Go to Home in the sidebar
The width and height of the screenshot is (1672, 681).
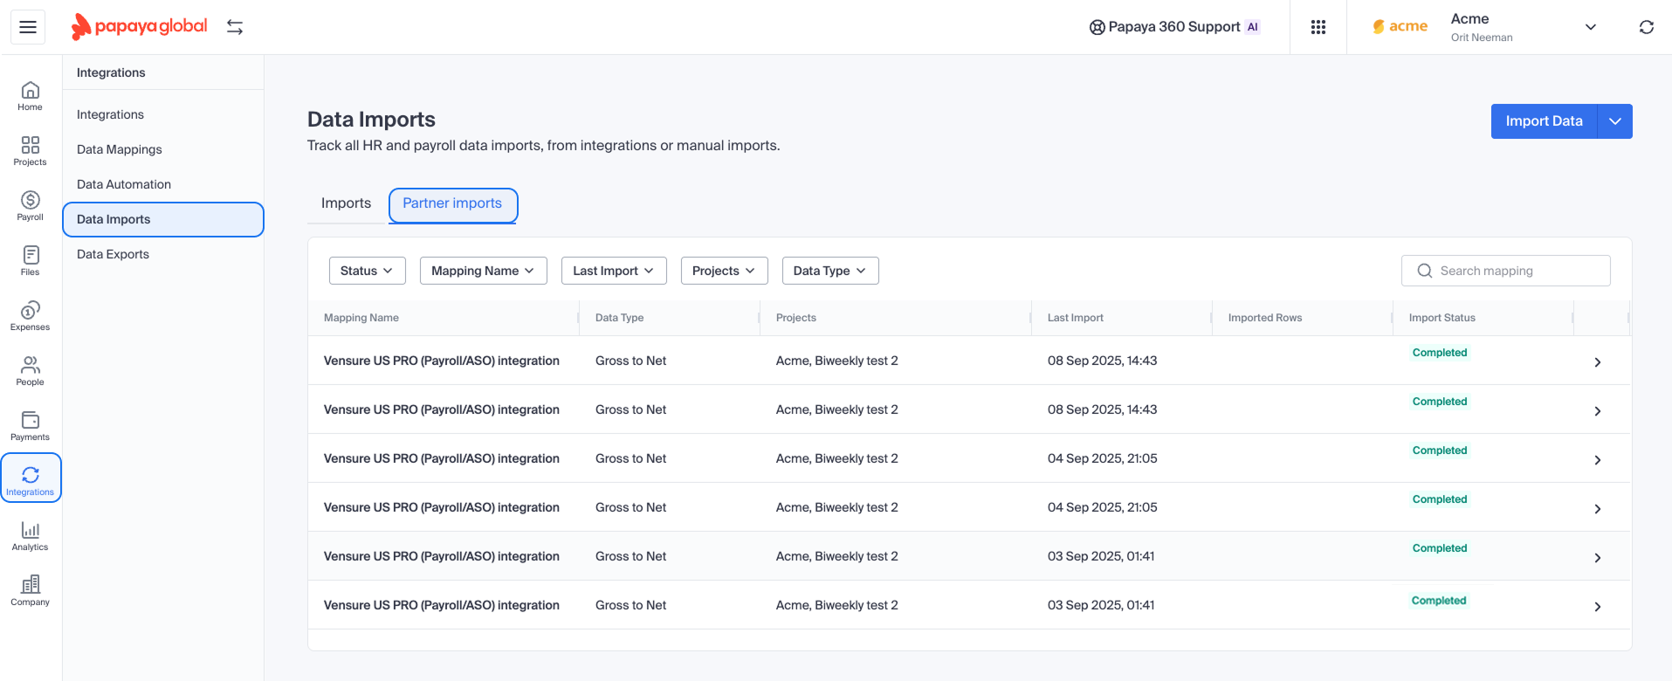[x=31, y=96]
